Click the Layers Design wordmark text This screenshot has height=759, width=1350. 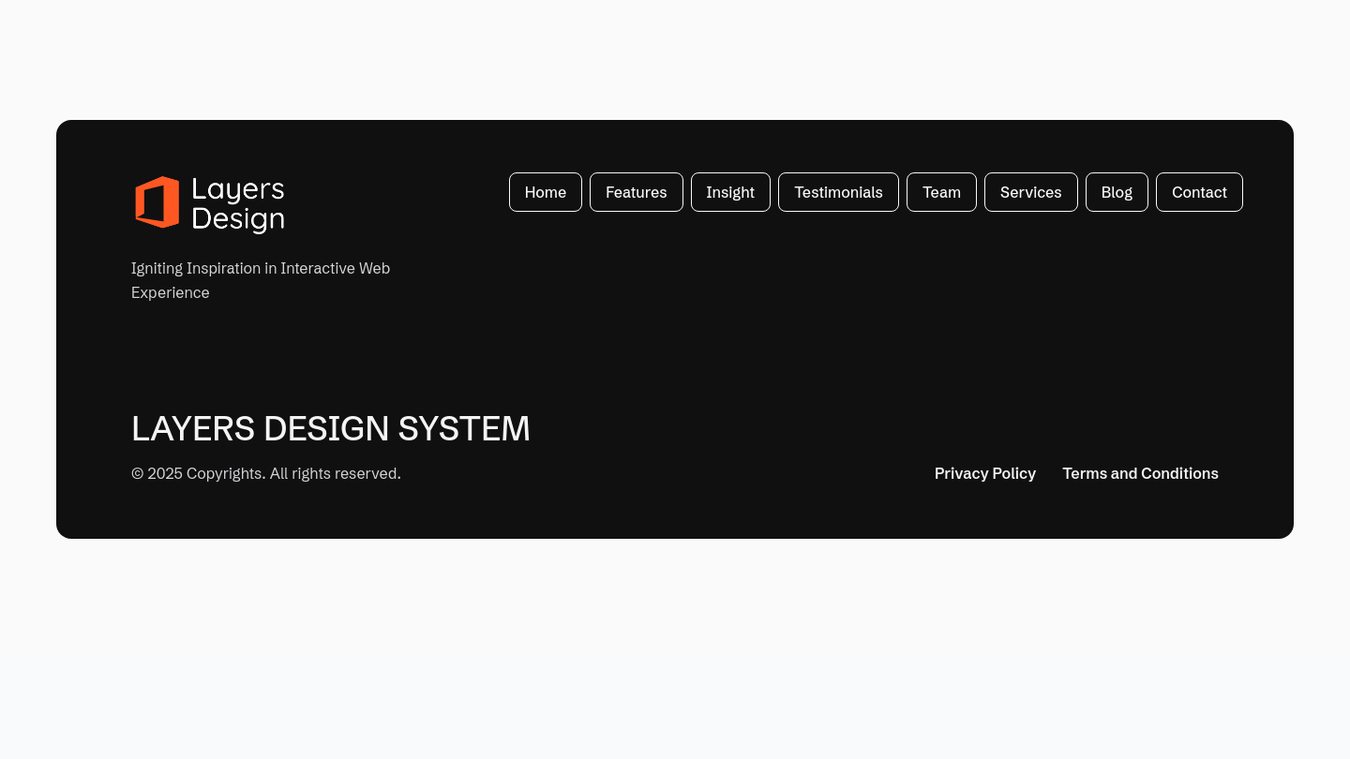(238, 204)
